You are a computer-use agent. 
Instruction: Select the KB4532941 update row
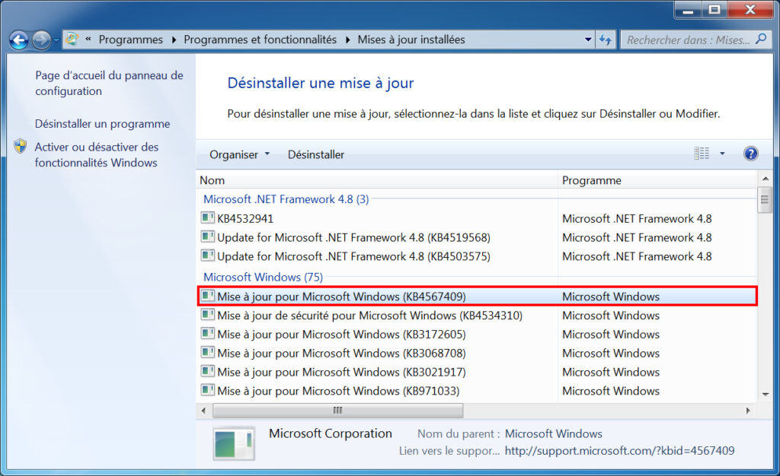478,218
